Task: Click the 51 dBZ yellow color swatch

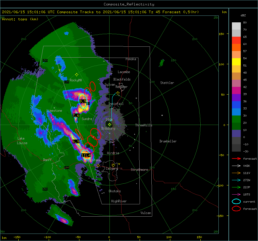Action: point(236,62)
